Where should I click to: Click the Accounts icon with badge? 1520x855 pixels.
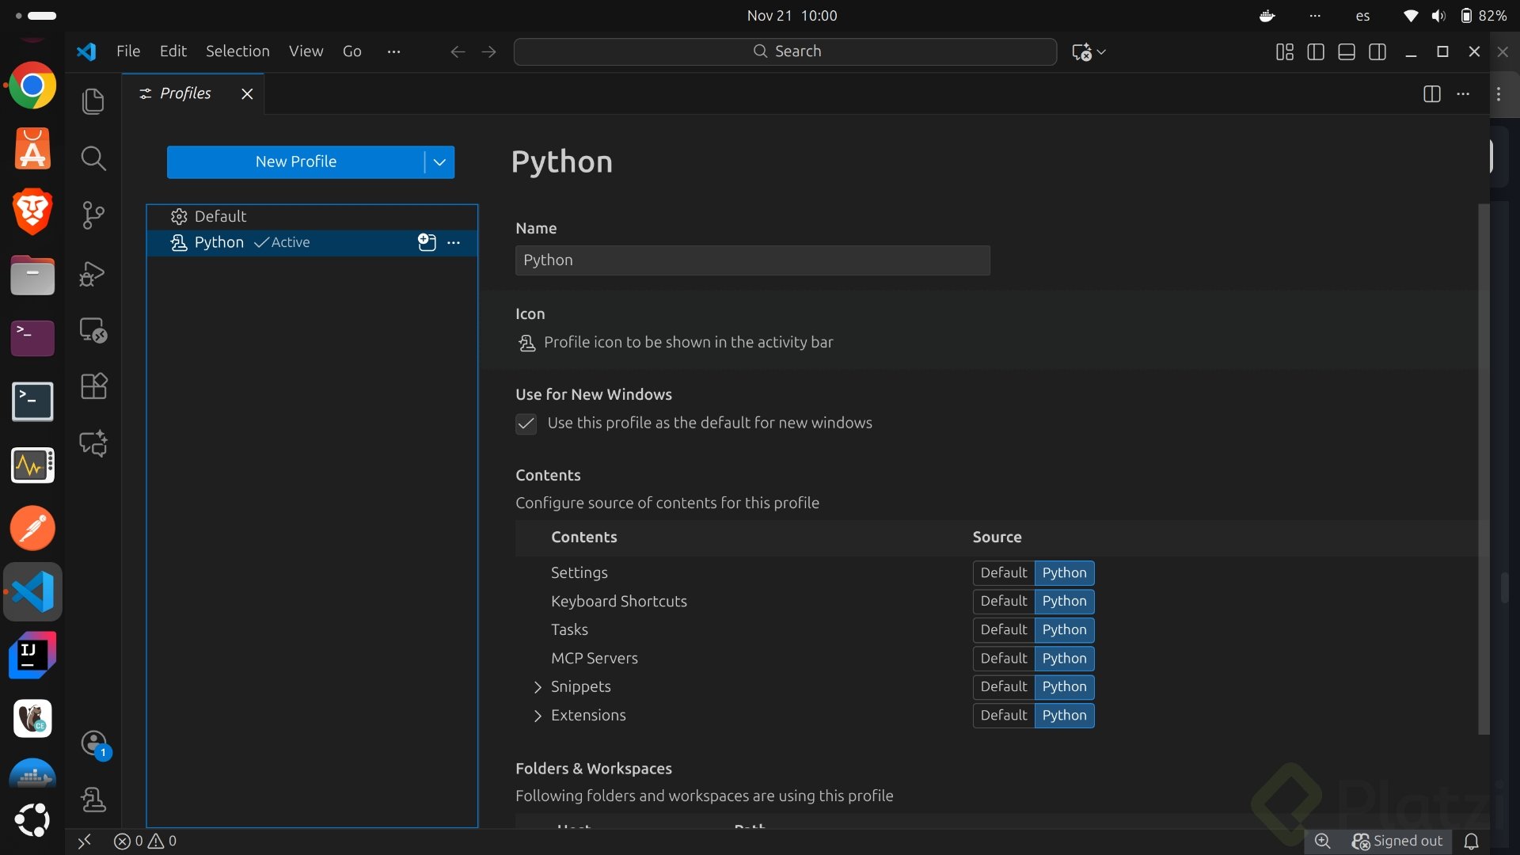(x=95, y=743)
